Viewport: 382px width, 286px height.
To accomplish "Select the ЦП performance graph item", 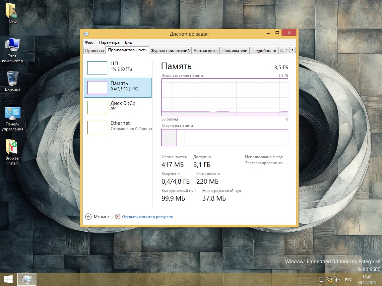I will click(118, 68).
